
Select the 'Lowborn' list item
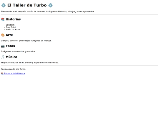point(10,25)
